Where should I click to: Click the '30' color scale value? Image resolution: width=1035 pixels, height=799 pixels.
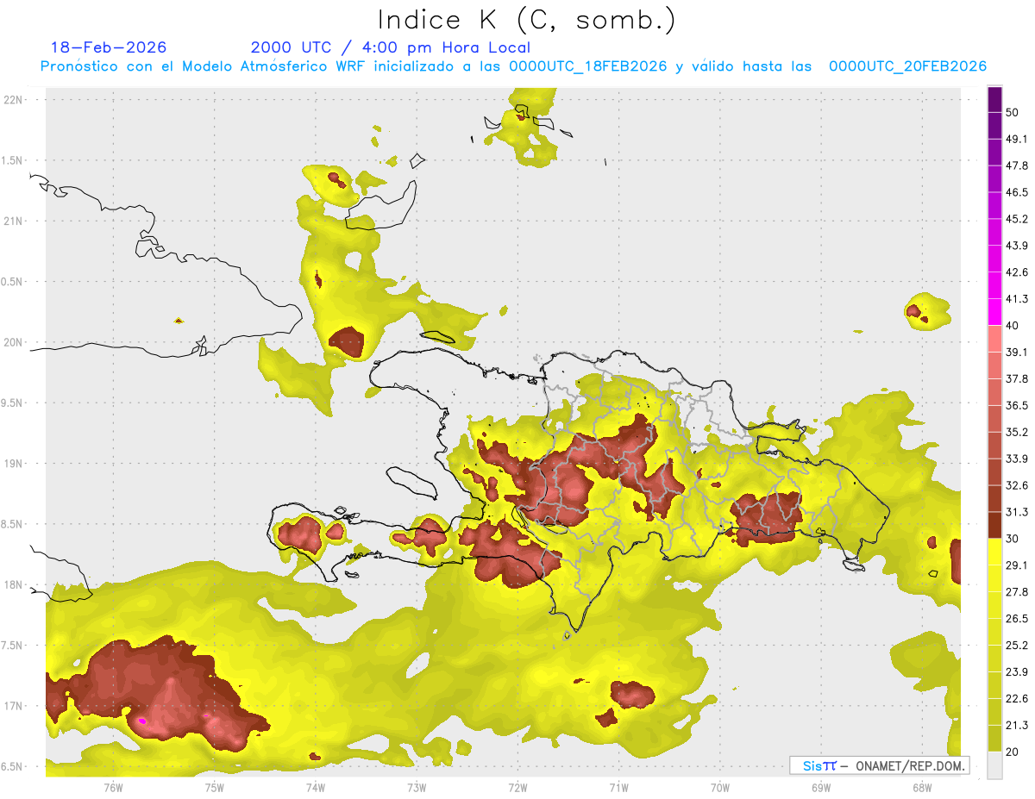(x=1013, y=539)
